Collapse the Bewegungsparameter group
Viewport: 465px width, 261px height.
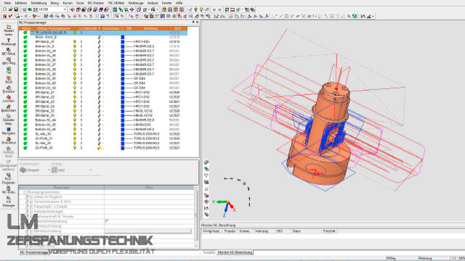pyautogui.click(x=25, y=192)
